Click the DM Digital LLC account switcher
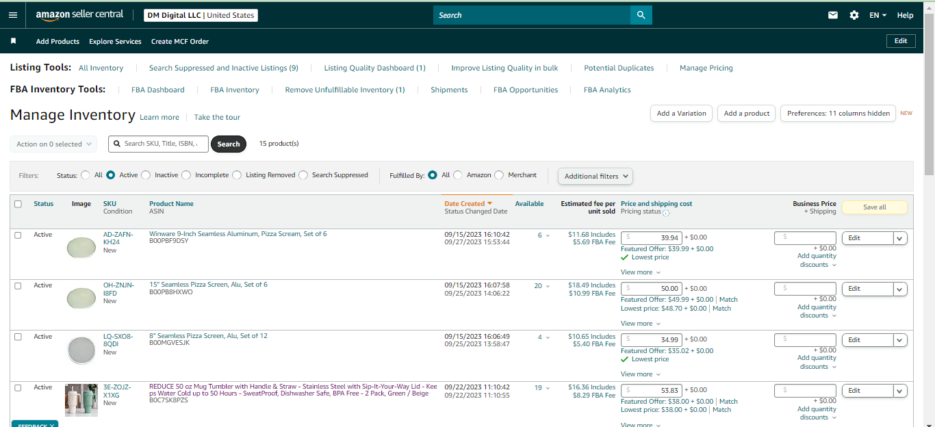The height and width of the screenshot is (427, 935). point(201,15)
